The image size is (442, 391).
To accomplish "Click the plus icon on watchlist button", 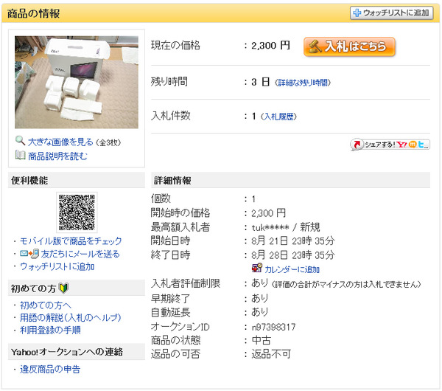I will [x=357, y=13].
